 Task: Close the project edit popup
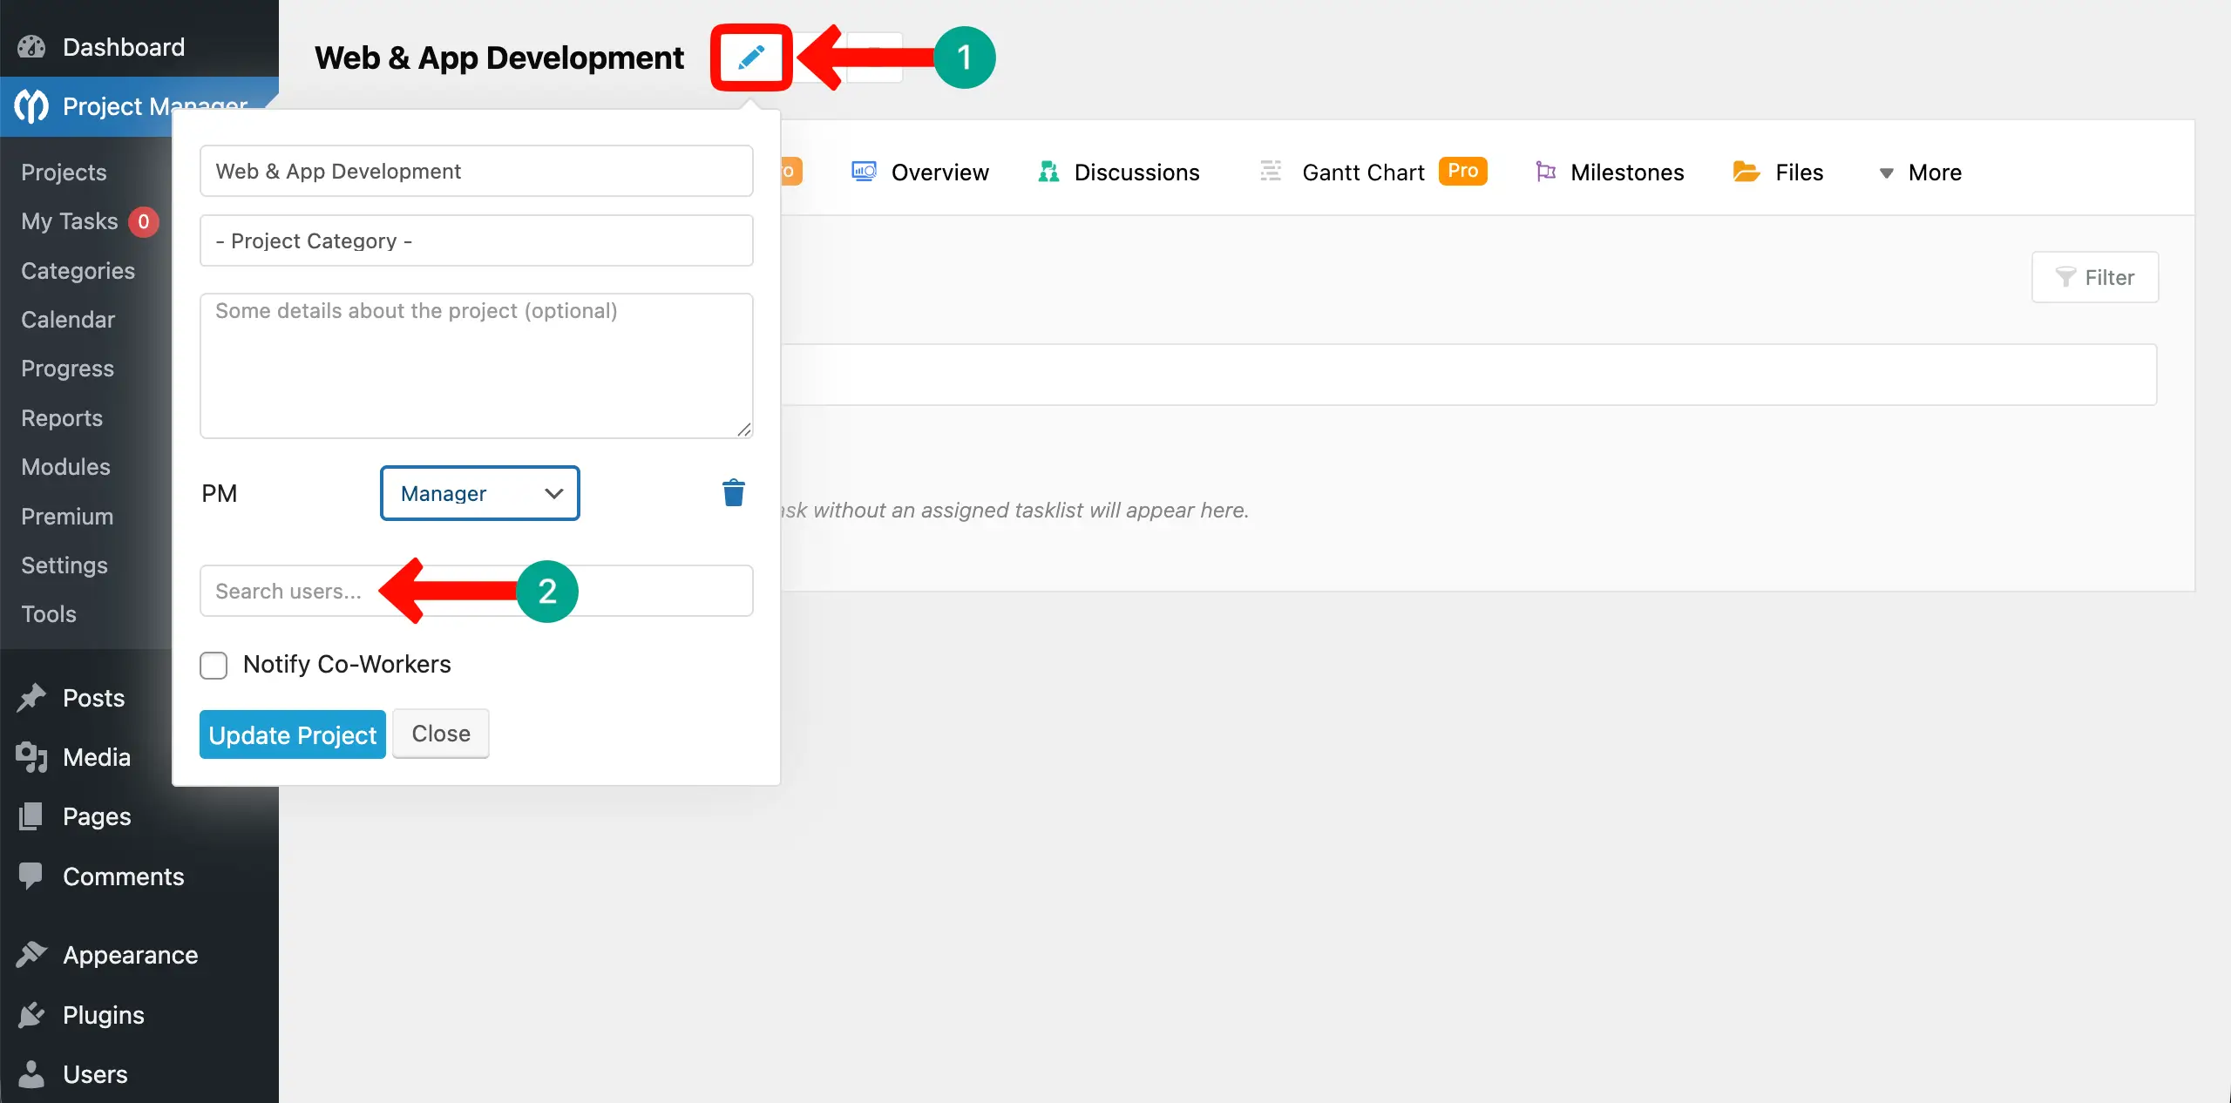point(439,734)
